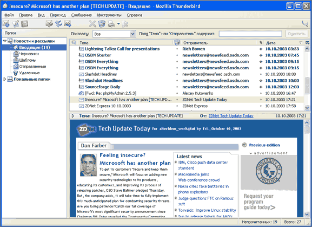
Task: Click the Очистить button
Action: coord(297,34)
